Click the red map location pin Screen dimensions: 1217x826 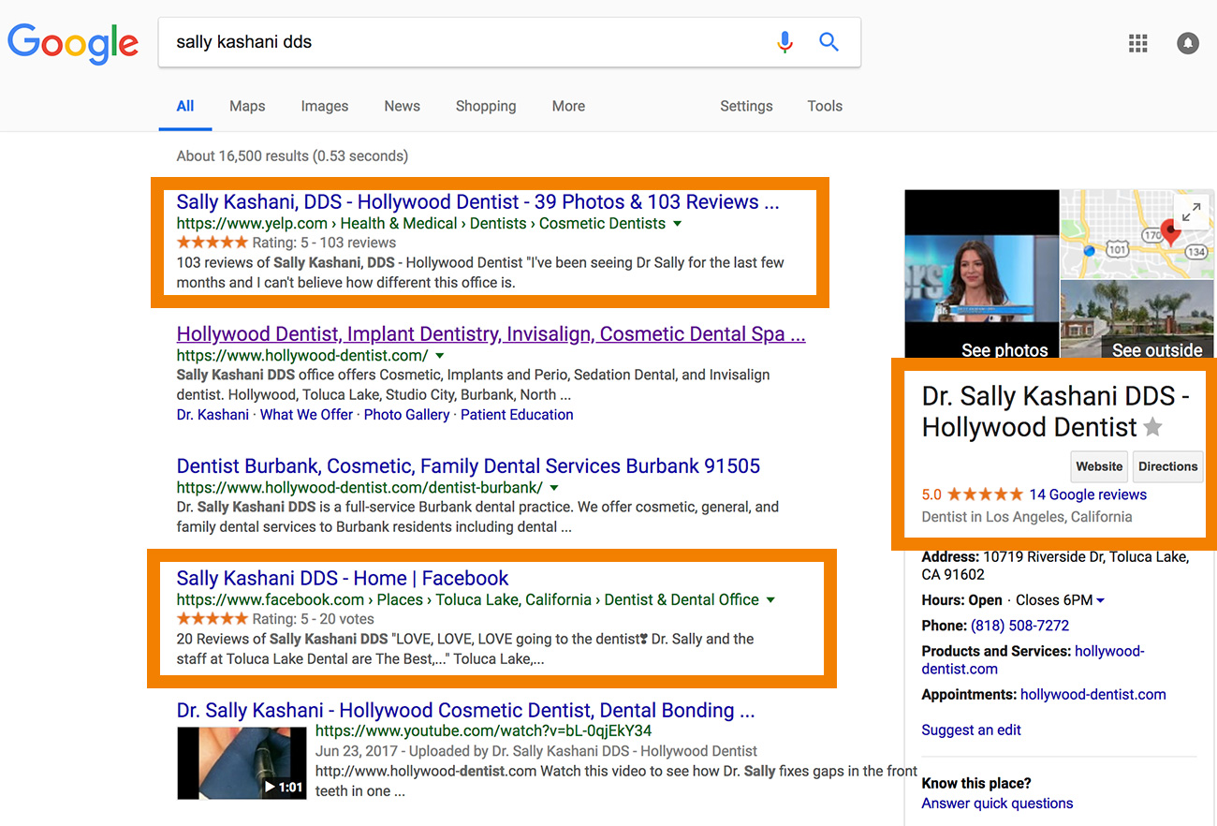(1169, 230)
